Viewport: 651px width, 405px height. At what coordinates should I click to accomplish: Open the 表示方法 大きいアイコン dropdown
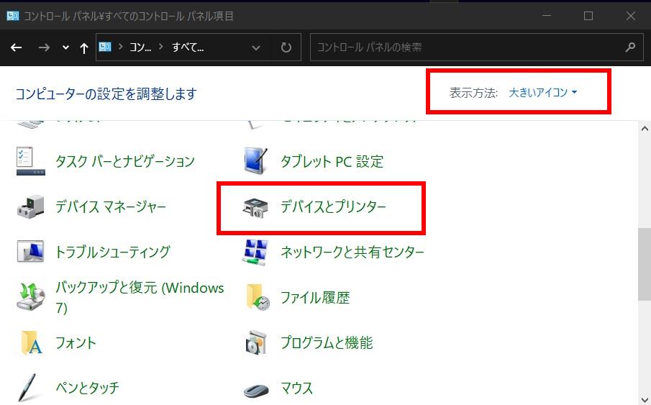542,92
